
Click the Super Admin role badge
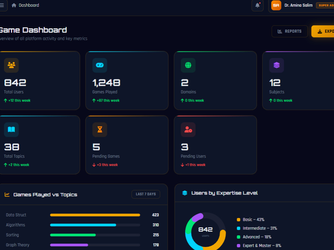coord(325,5)
